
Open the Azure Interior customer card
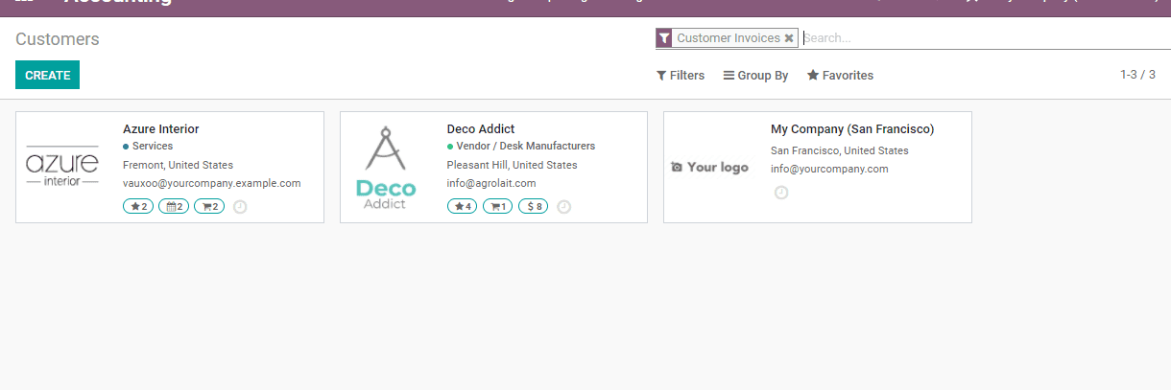pyautogui.click(x=170, y=167)
